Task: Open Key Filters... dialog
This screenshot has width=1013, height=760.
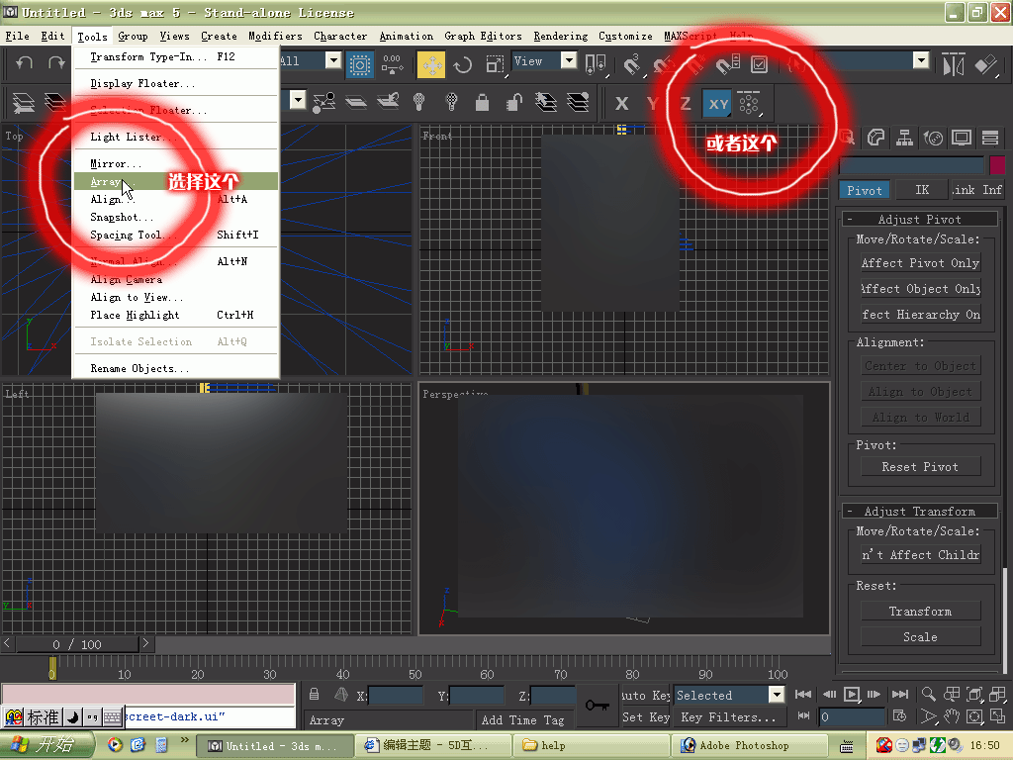Action: click(728, 717)
